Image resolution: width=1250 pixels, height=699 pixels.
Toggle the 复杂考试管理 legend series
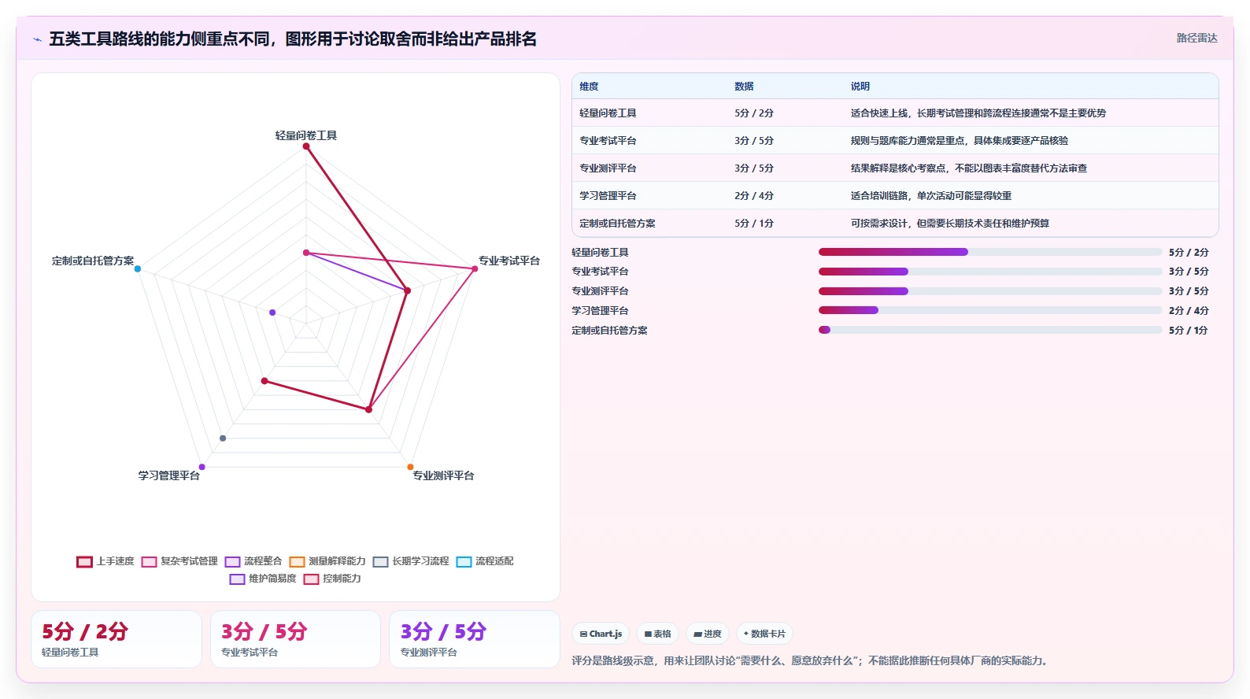point(179,561)
